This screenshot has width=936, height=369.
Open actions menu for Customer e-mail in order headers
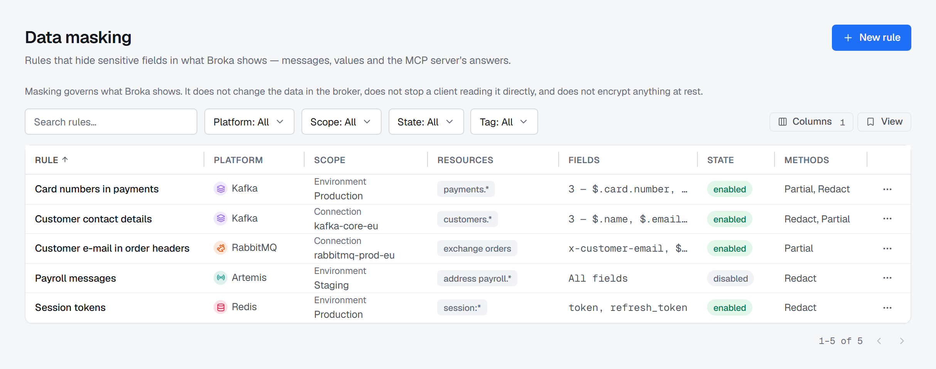click(x=887, y=249)
